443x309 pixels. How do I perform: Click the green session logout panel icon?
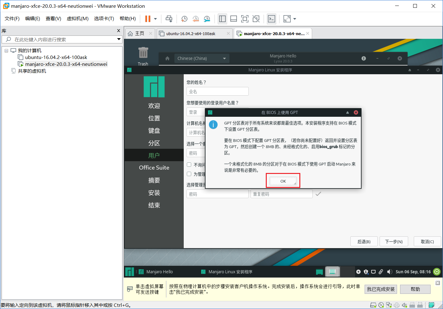click(437, 272)
